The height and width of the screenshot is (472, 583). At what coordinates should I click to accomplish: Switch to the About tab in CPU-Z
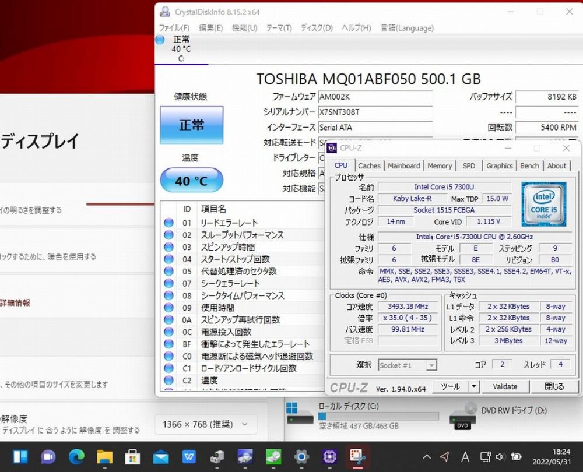557,165
